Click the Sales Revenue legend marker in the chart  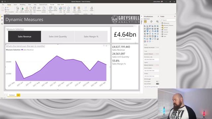tap(22, 50)
